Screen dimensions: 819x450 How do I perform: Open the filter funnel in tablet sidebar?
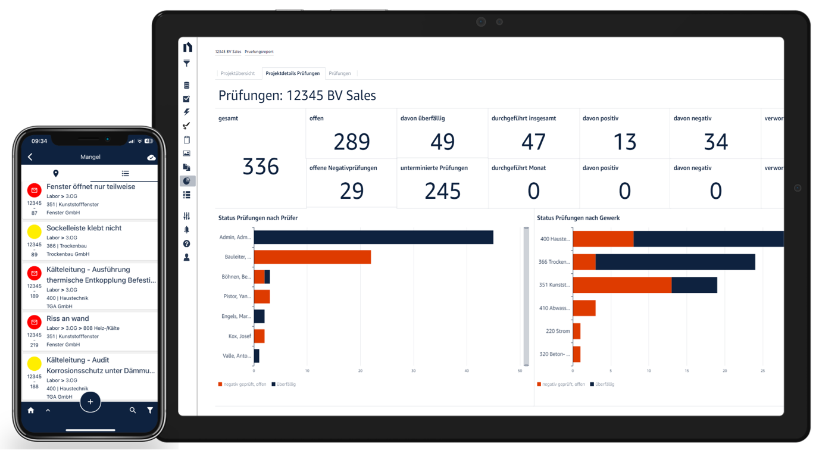(187, 63)
